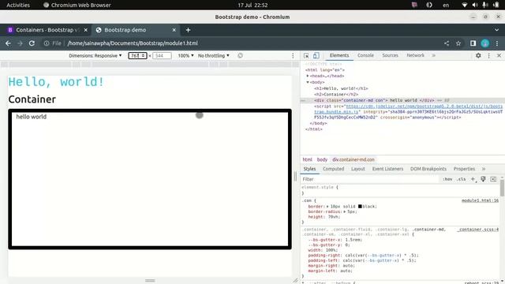
Task: Close the Bootstrap demo tab
Action: click(x=174, y=30)
